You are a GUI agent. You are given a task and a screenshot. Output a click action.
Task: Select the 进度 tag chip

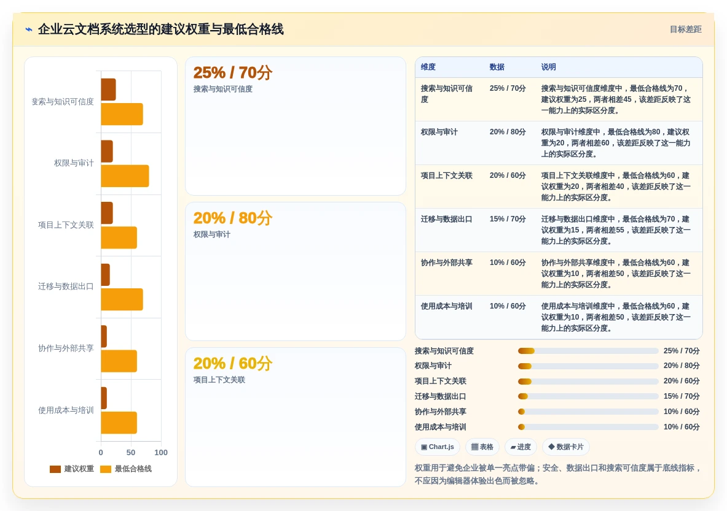521,447
